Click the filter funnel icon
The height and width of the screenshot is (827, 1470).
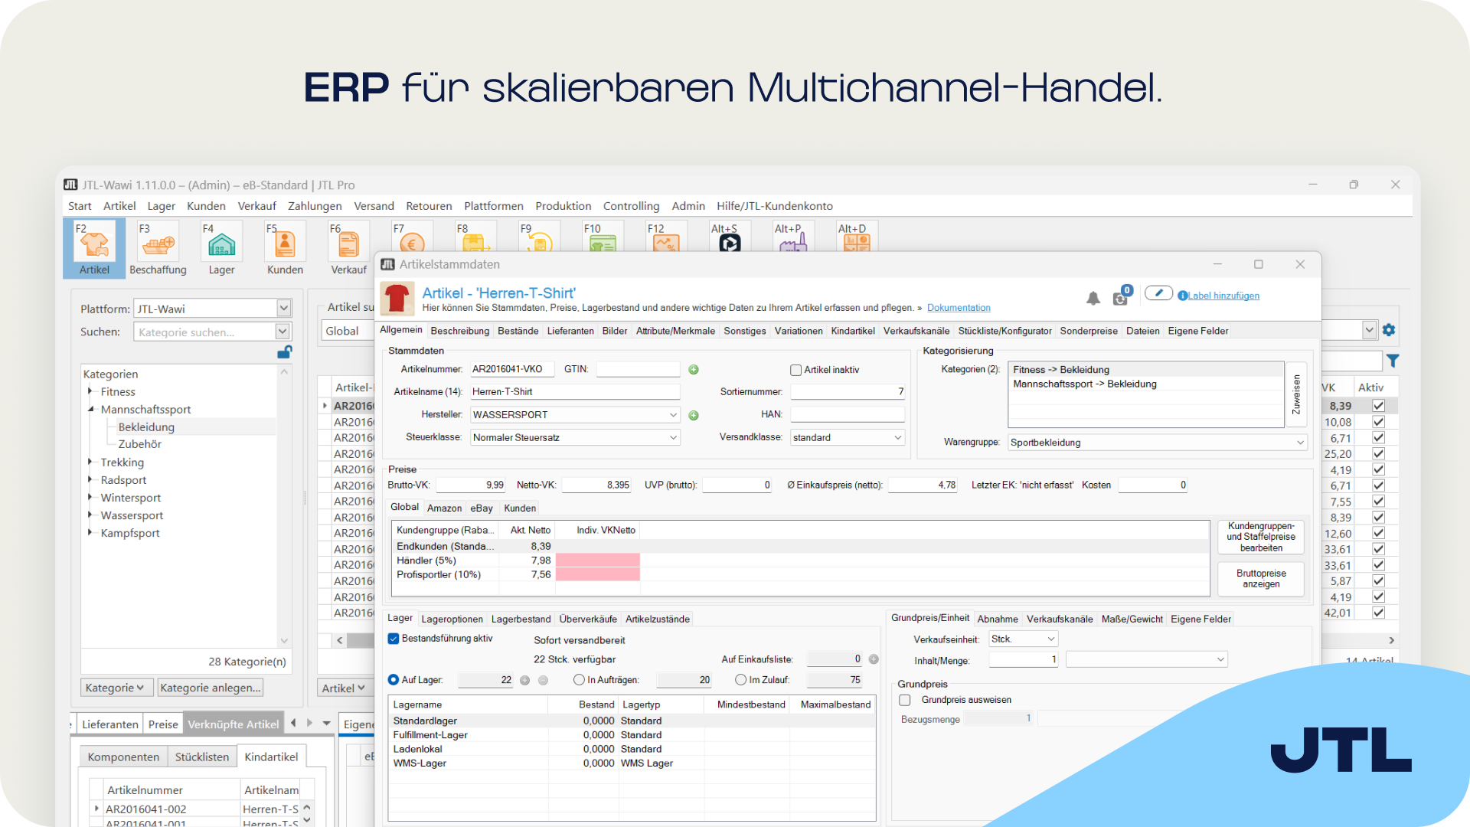(1393, 361)
